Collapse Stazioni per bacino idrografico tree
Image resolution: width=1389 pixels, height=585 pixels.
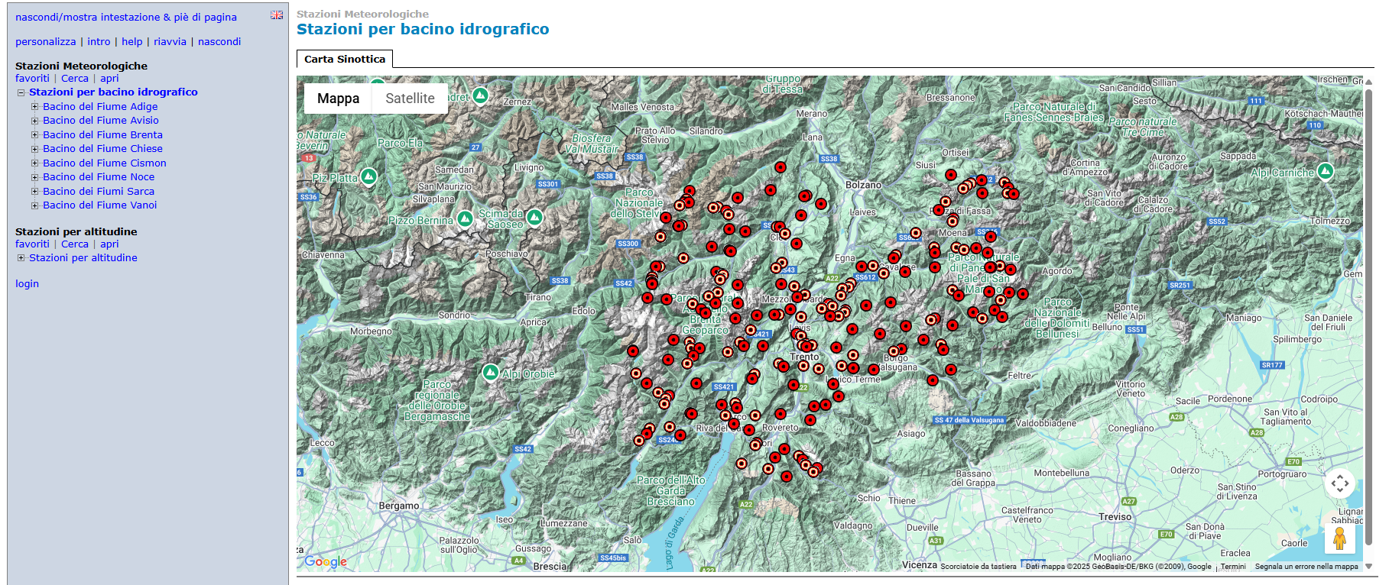point(21,92)
